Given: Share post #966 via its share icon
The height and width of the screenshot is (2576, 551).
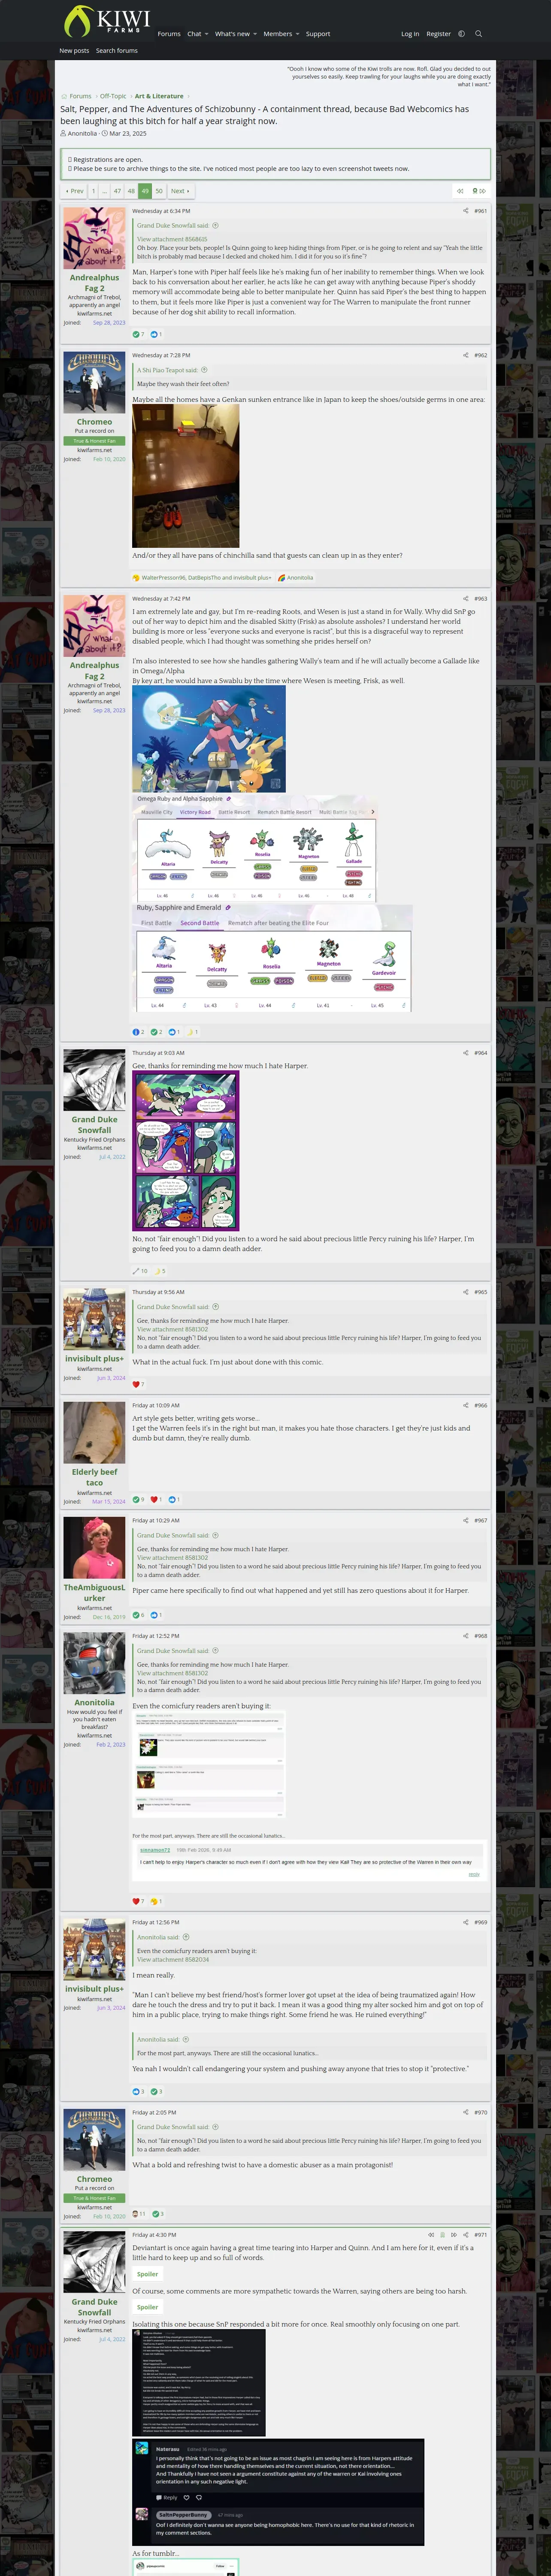Looking at the screenshot, I should [x=465, y=1405].
